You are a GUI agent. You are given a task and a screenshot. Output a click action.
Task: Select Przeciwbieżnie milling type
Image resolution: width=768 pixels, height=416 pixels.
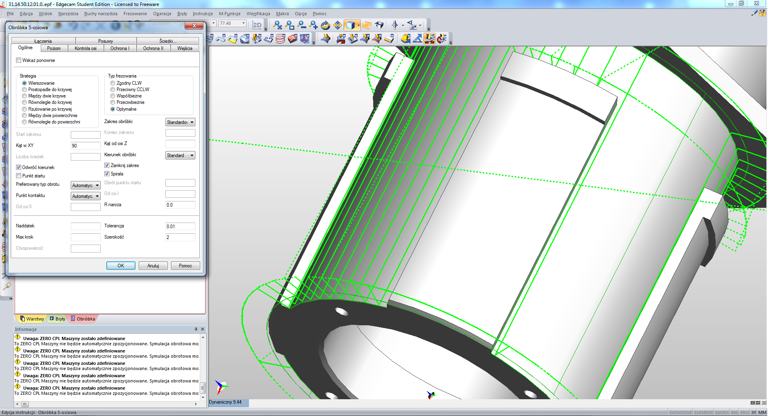pos(113,102)
